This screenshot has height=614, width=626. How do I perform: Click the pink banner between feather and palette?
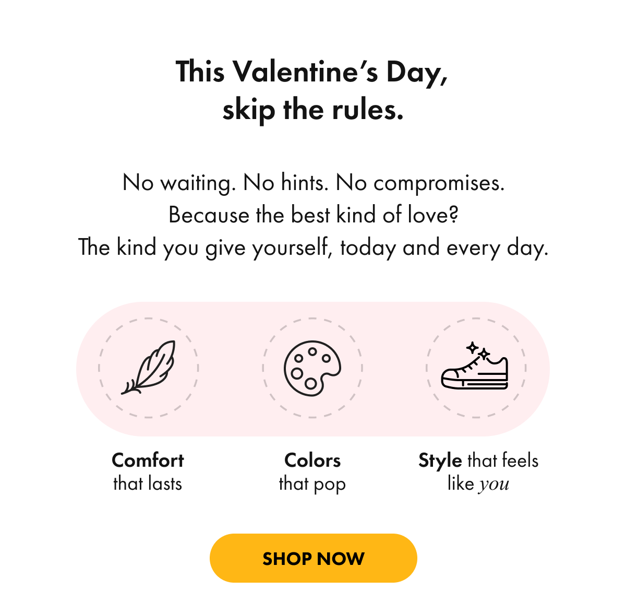[230, 369]
